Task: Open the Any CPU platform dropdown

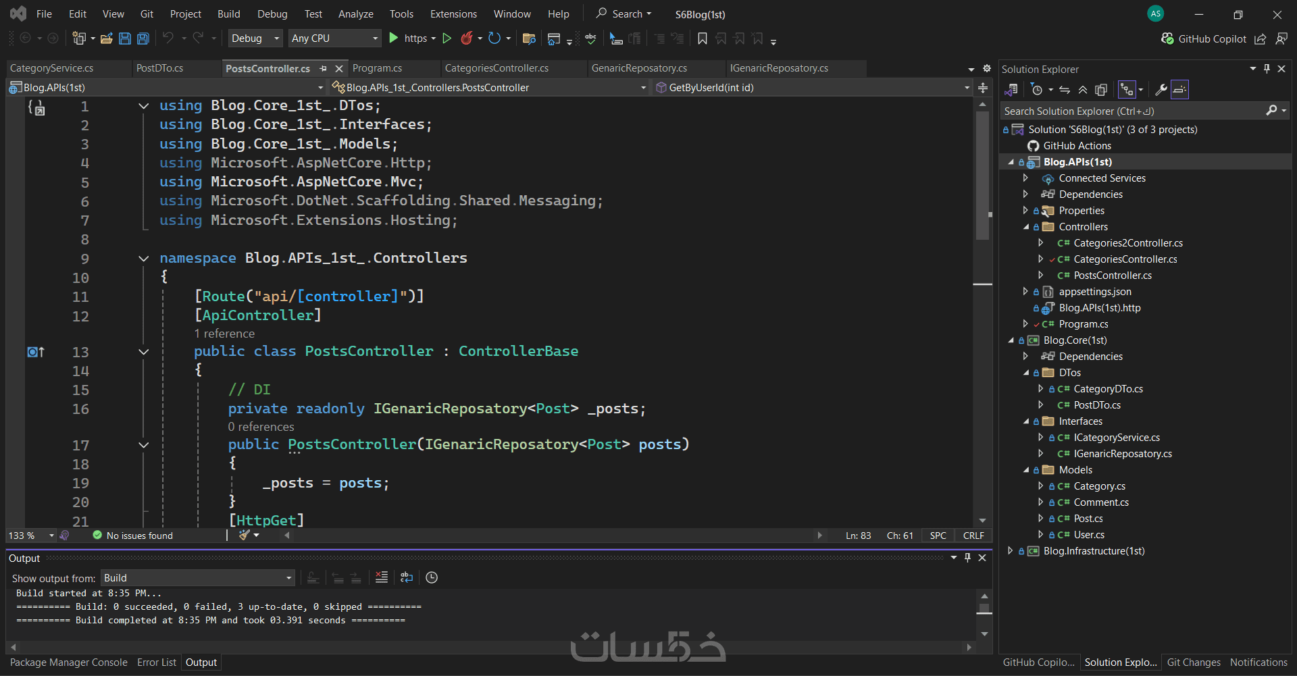Action: [x=334, y=38]
